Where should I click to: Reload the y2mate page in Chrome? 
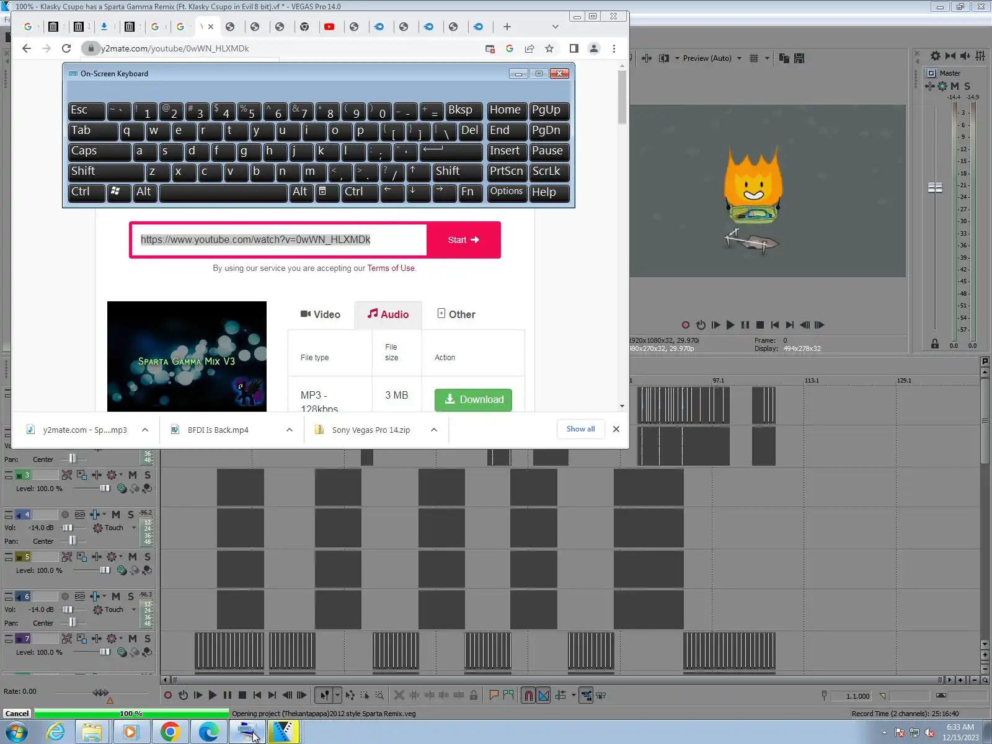[x=66, y=48]
